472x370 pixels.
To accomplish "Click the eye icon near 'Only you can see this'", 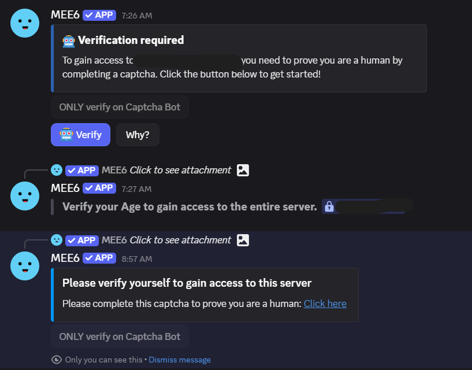I will click(x=55, y=360).
